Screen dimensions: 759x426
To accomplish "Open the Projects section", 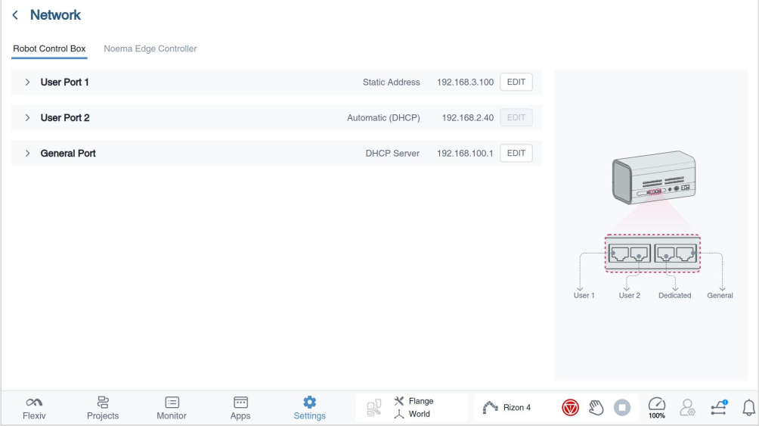I will click(103, 408).
